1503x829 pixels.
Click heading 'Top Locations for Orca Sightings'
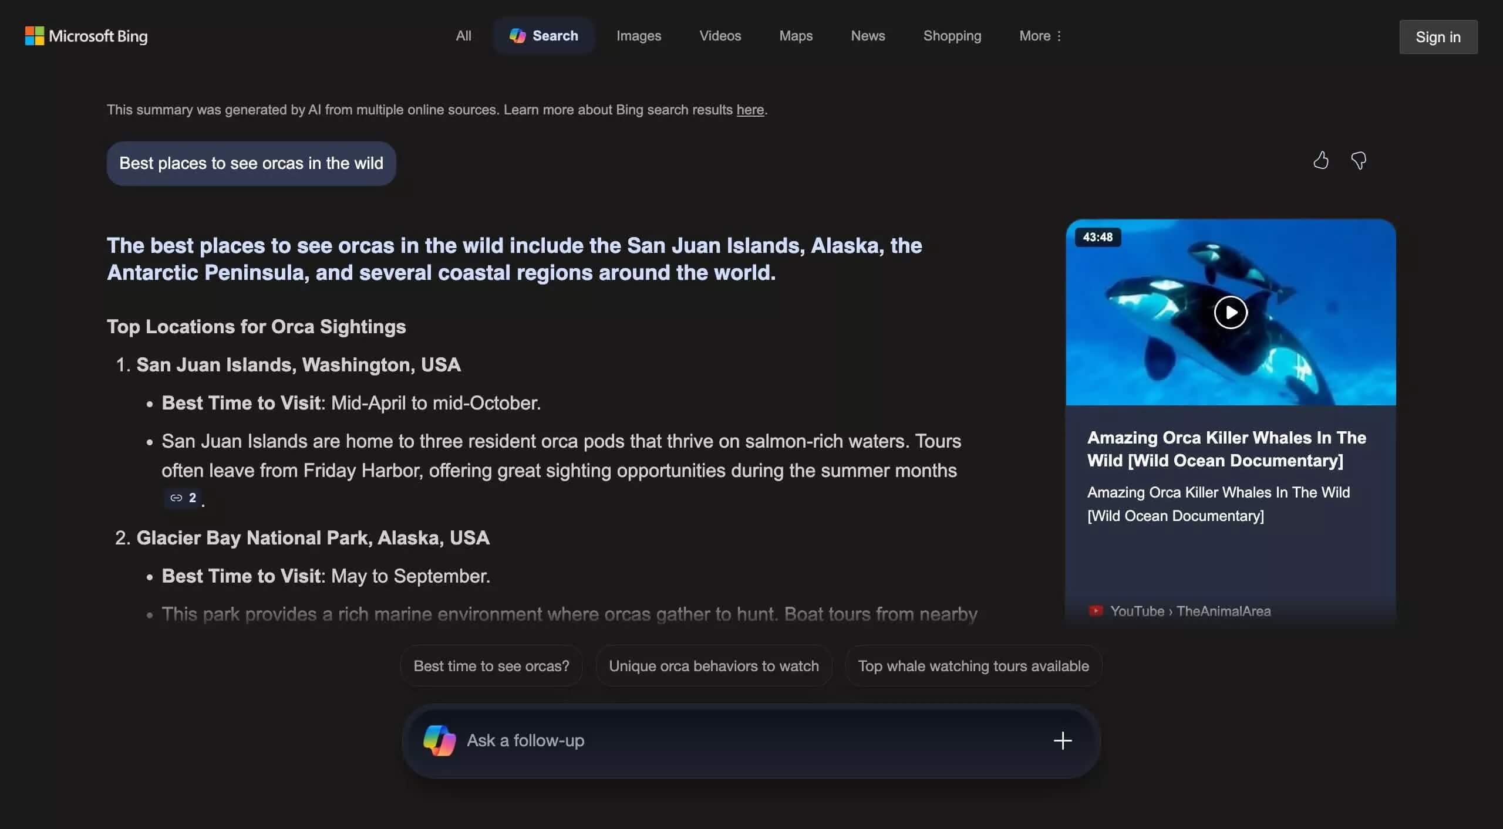click(256, 326)
